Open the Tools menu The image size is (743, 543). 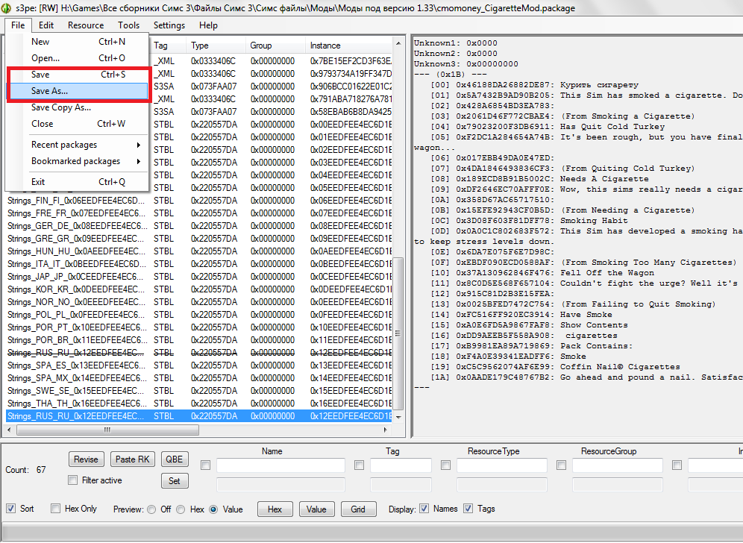coord(128,25)
